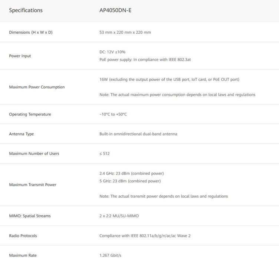Click the Maximum Power Consumption label
Screen dimensions: 279x259
click(37, 87)
